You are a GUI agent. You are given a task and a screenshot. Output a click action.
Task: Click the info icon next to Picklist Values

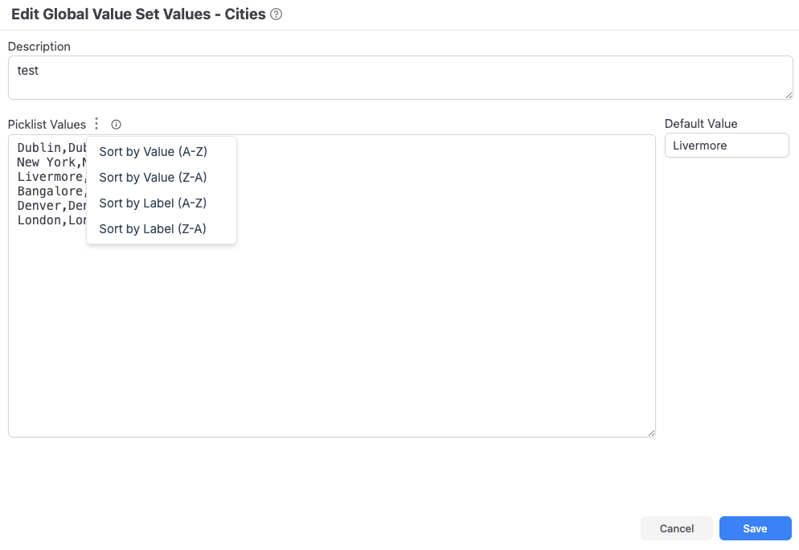[117, 125]
